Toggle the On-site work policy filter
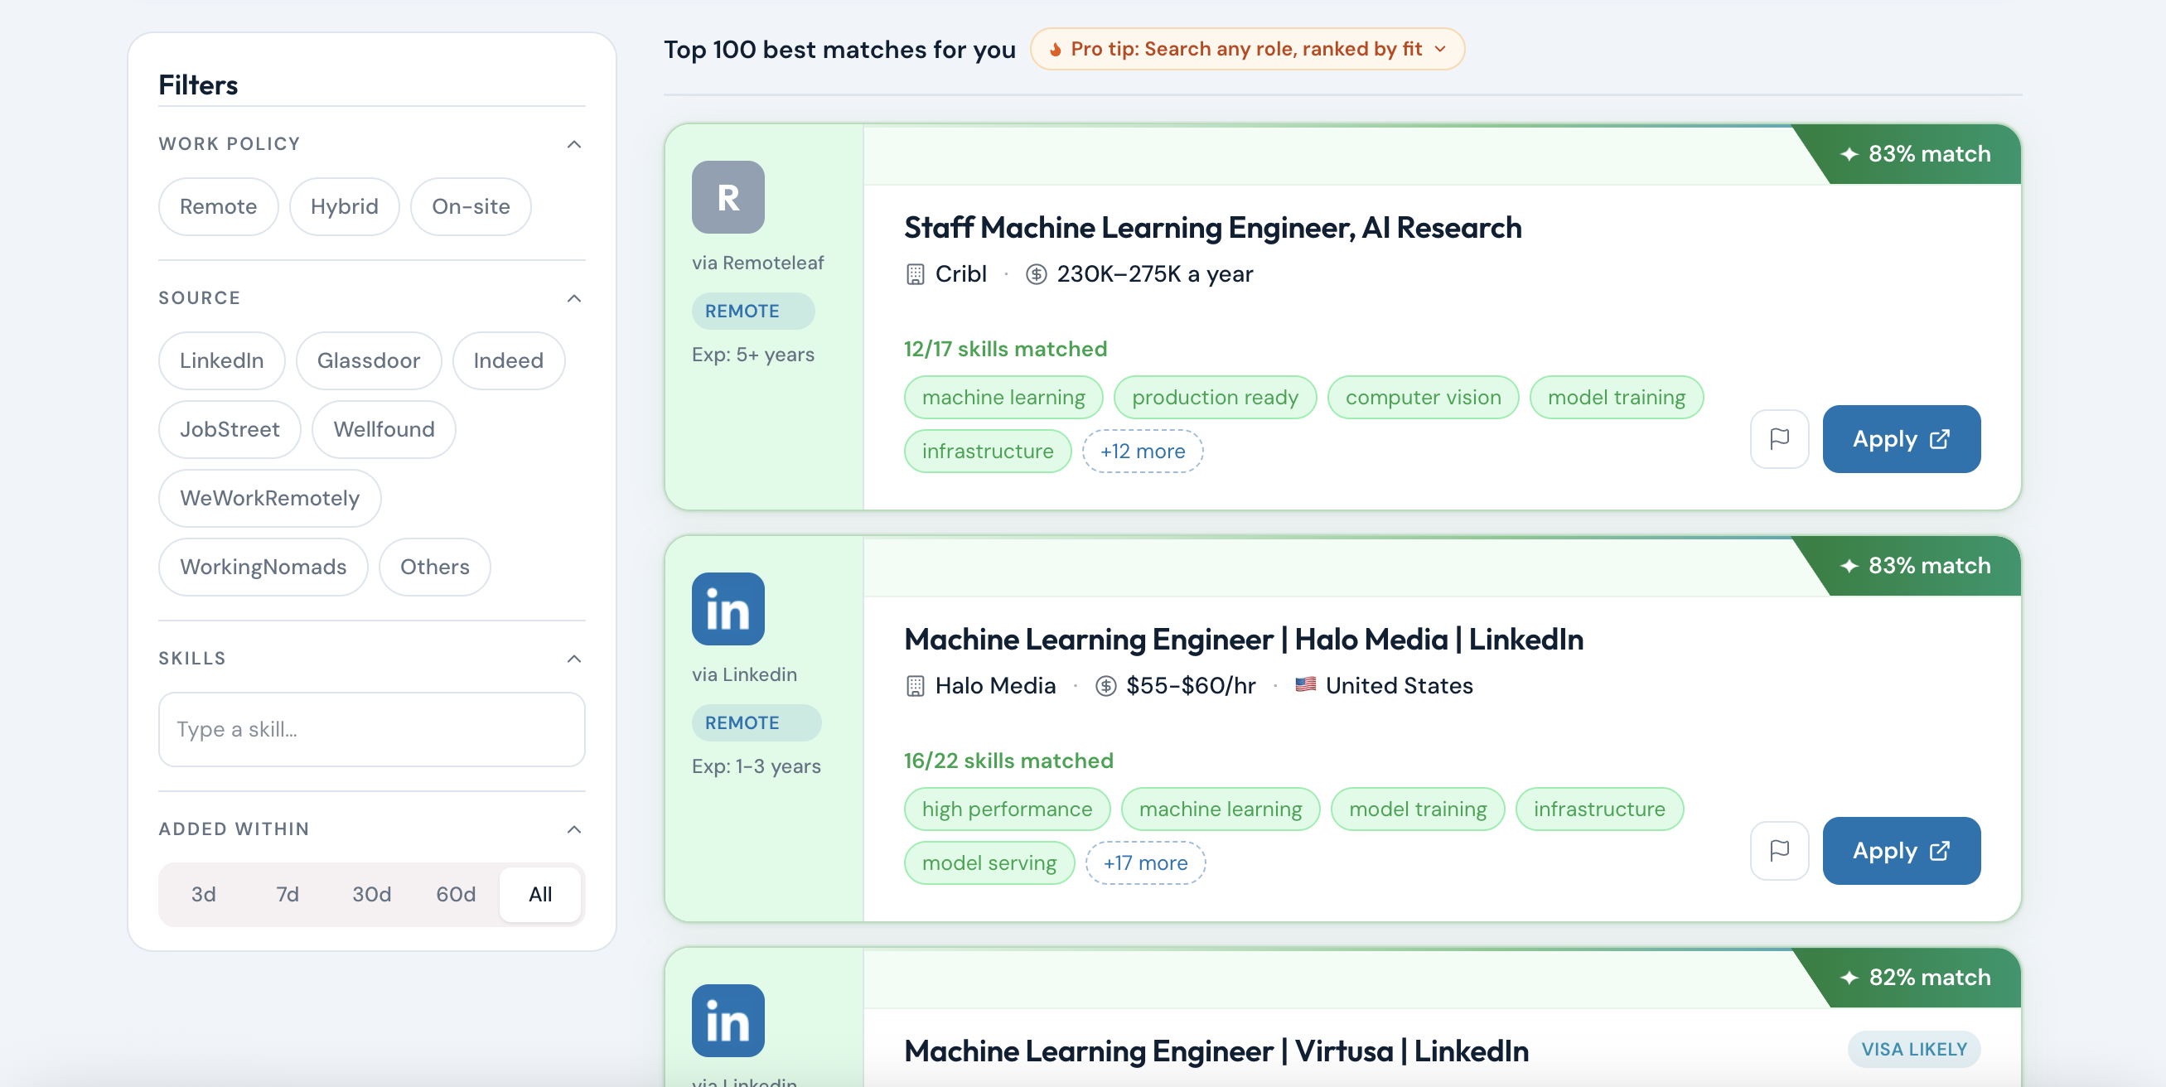Viewport: 2166px width, 1087px height. [470, 207]
